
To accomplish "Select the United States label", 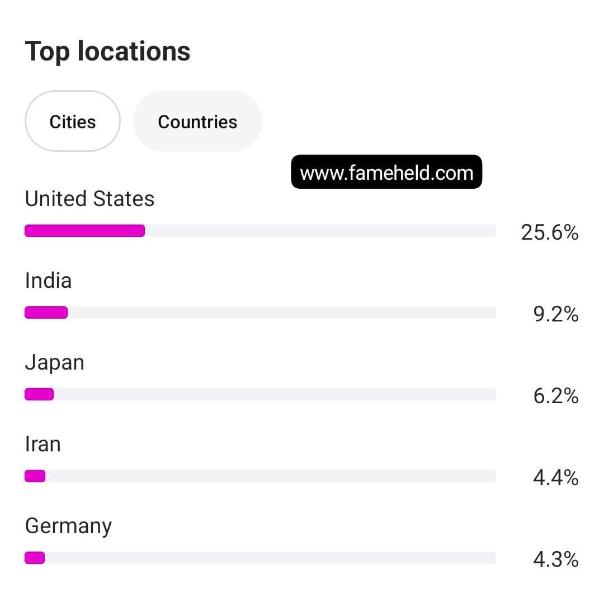I will click(89, 199).
